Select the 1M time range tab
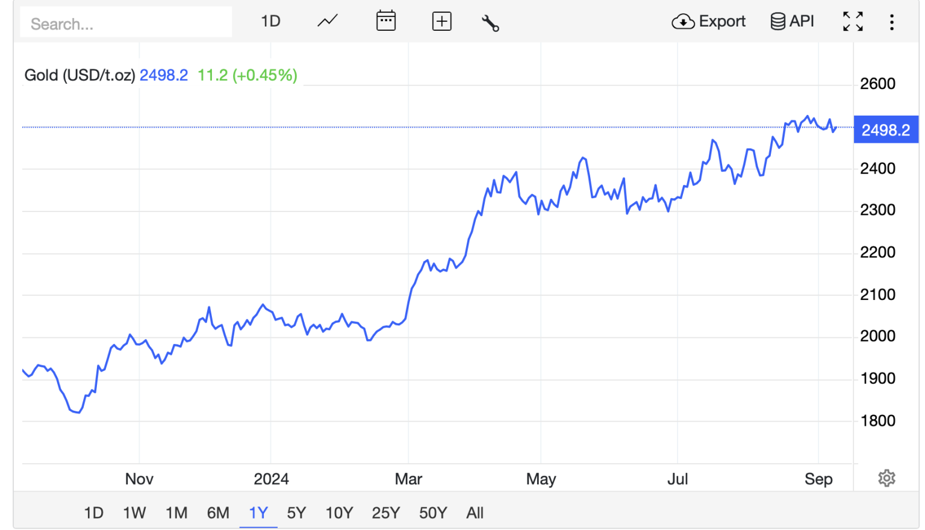The width and height of the screenshot is (925, 530). pyautogui.click(x=176, y=513)
